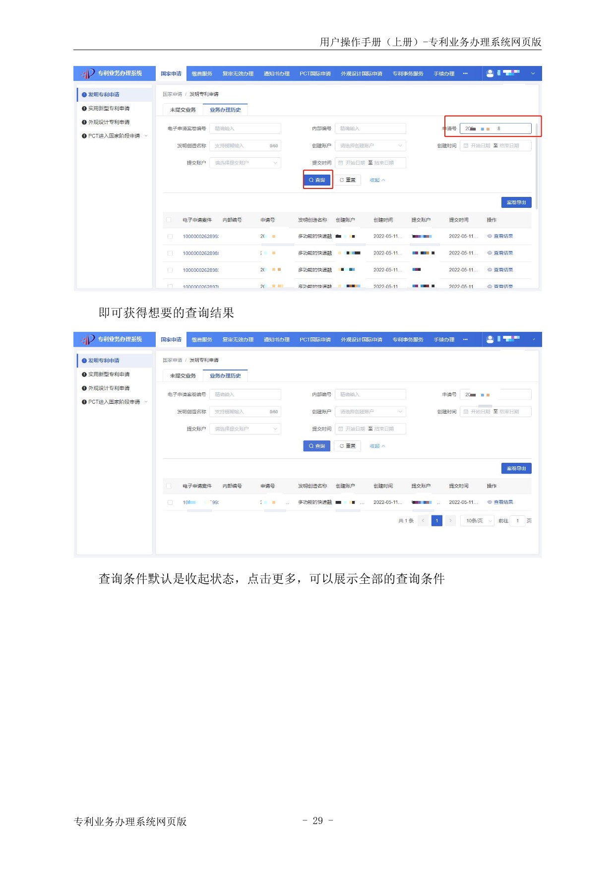The width and height of the screenshot is (615, 870).
Task: Go to the next page using the pagination arrow
Action: click(450, 521)
